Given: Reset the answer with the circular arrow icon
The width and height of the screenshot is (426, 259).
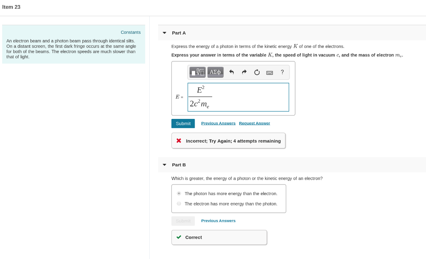Looking at the screenshot, I should coord(257,72).
